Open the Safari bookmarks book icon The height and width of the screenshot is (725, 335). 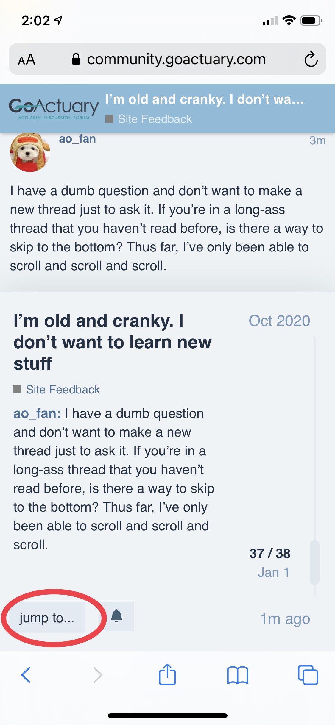click(x=237, y=675)
